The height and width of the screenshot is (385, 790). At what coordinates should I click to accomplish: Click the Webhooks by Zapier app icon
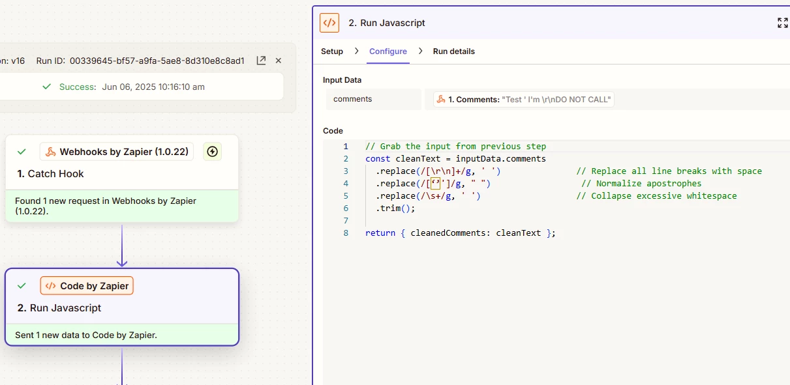(50, 152)
